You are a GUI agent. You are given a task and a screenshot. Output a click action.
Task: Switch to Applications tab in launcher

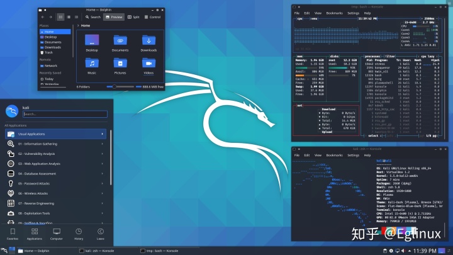pyautogui.click(x=35, y=234)
